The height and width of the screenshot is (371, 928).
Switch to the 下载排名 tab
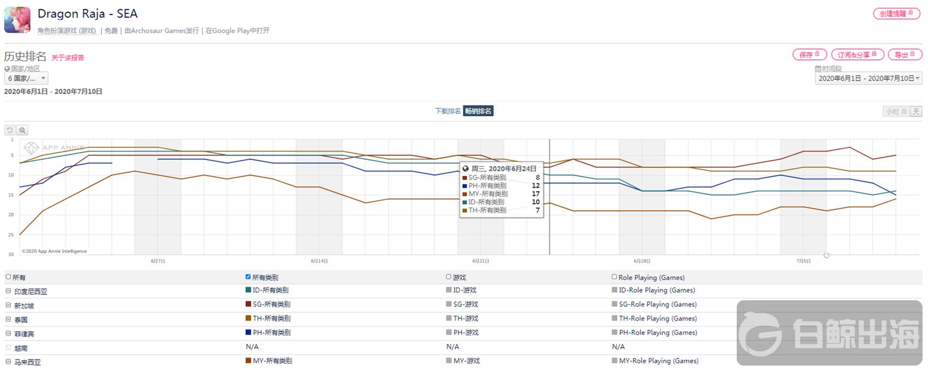point(448,111)
